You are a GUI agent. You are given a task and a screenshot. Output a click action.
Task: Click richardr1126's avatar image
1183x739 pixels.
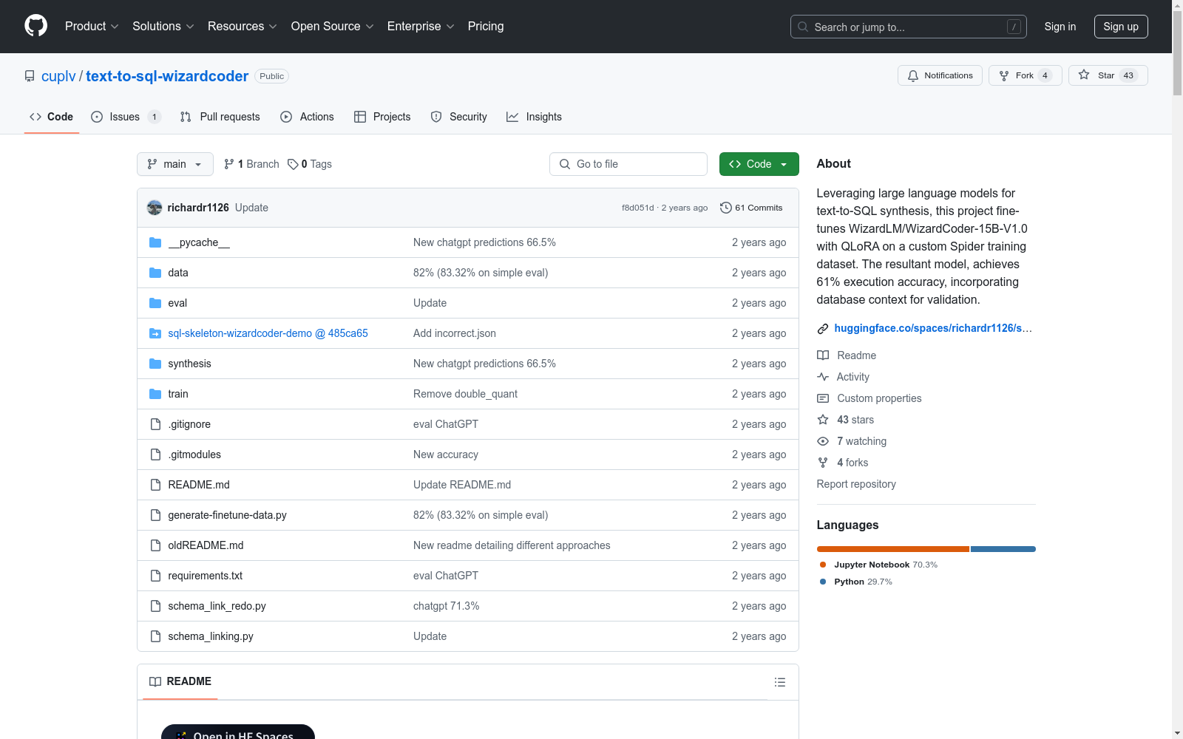click(155, 208)
